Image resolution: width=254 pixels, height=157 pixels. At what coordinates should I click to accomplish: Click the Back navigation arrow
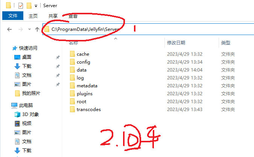coord(9,29)
